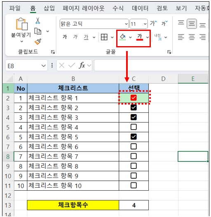Toggle underline 가 formatting
This screenshot has width=211, height=217.
(86, 37)
